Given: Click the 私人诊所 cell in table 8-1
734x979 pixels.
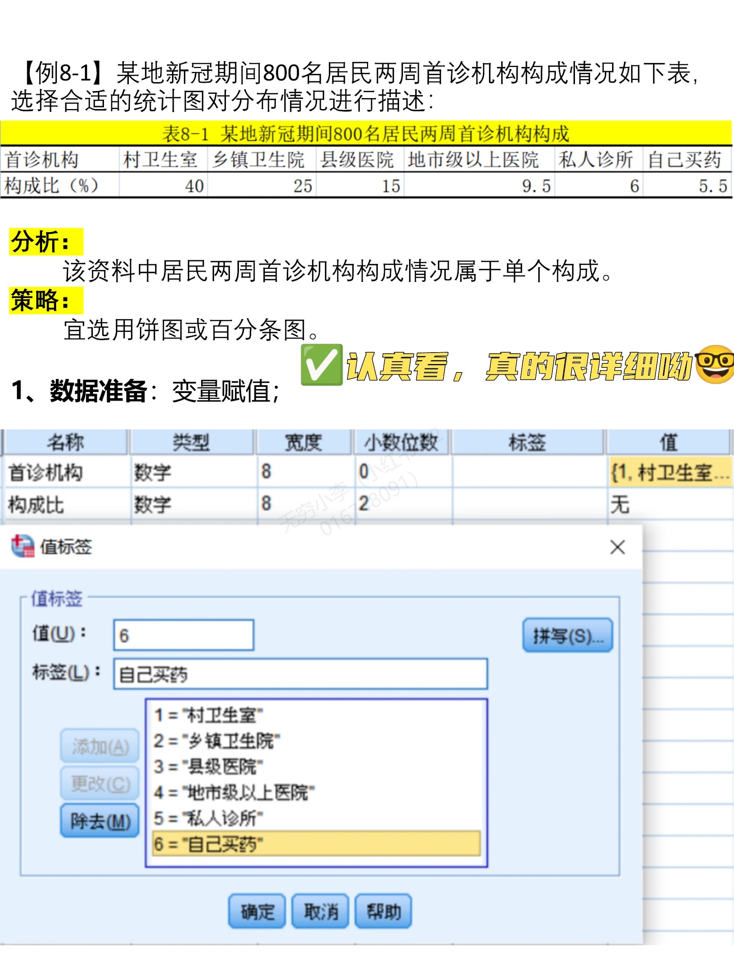Looking at the screenshot, I should click(x=598, y=159).
